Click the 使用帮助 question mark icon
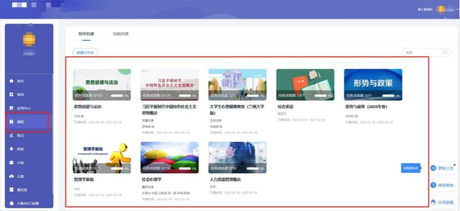The width and height of the screenshot is (460, 211). (433, 185)
